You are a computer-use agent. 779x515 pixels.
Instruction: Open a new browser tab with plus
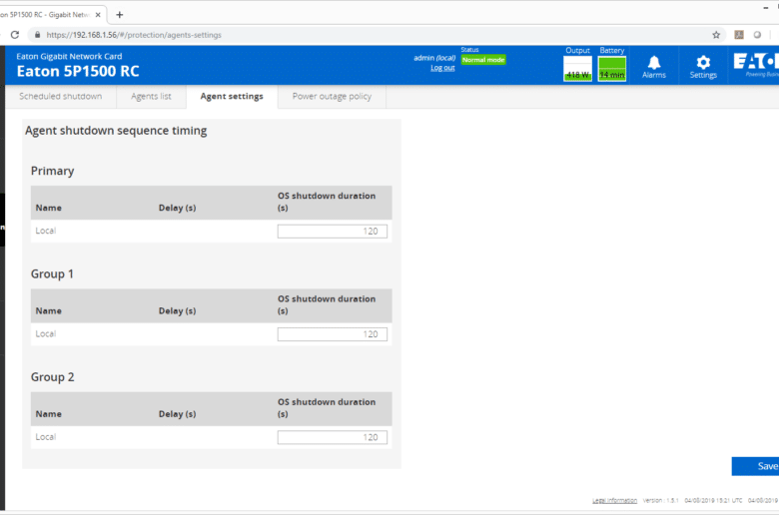coord(119,15)
